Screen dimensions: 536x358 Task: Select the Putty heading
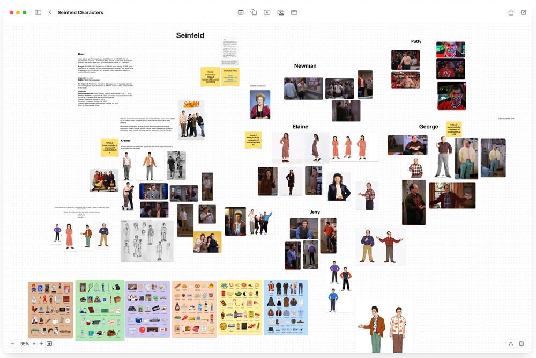pyautogui.click(x=416, y=41)
